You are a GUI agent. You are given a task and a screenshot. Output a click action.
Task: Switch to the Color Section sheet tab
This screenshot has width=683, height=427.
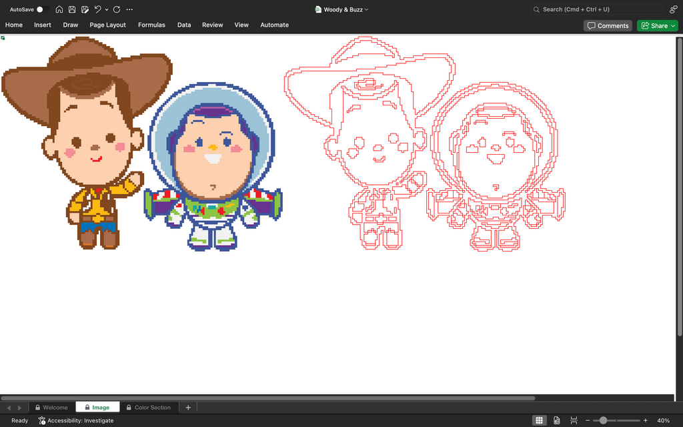tap(149, 408)
